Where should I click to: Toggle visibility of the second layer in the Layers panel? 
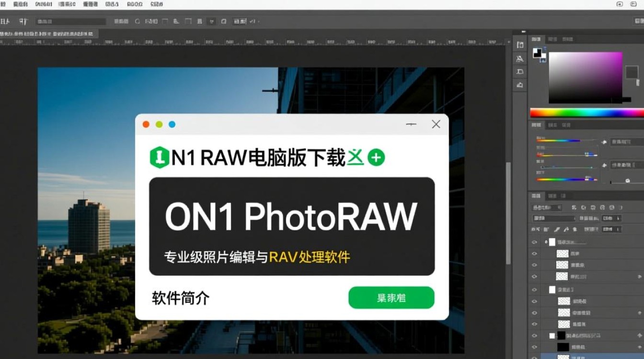click(x=534, y=253)
